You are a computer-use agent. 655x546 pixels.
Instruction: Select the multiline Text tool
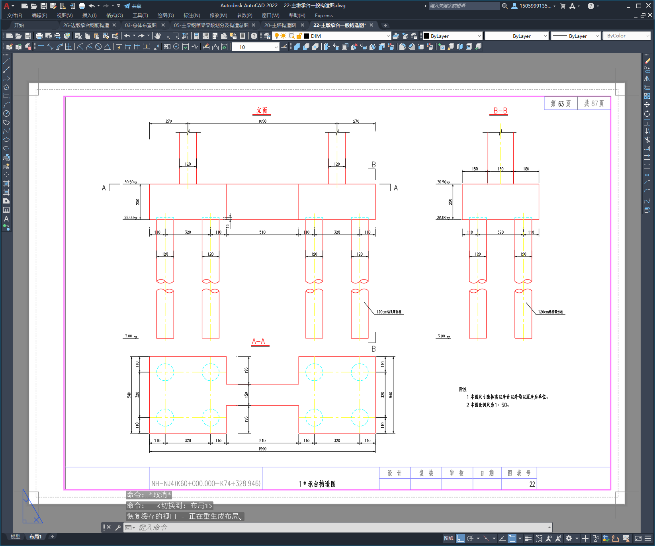pyautogui.click(x=6, y=219)
